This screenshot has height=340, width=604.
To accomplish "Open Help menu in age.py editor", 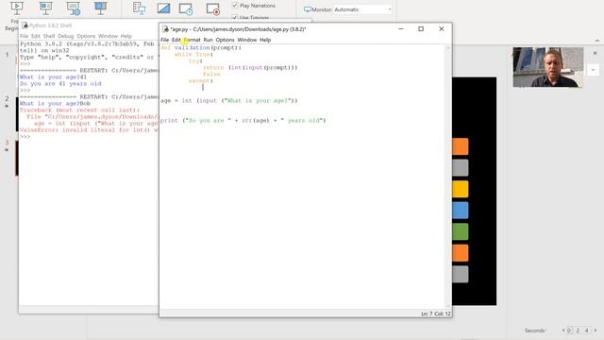I will 265,40.
